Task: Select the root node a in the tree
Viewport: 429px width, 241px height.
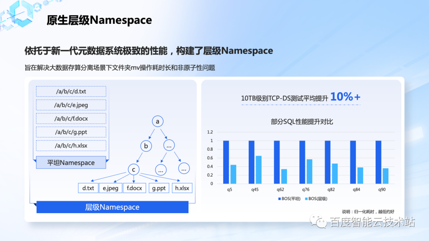Action: coord(158,121)
